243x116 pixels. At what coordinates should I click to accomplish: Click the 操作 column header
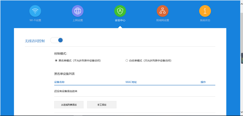tap(203, 82)
